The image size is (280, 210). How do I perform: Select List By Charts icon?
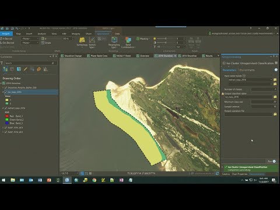[45, 69]
